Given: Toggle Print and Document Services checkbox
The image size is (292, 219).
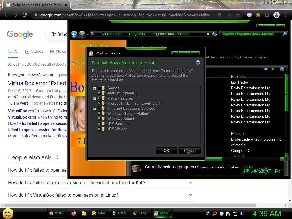Looking at the screenshot, I should [99, 108].
